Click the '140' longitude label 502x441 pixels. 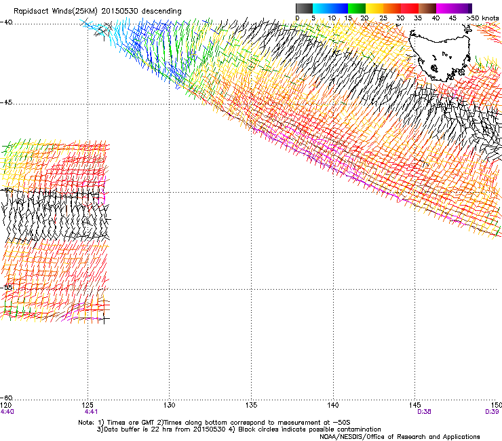pos(333,406)
